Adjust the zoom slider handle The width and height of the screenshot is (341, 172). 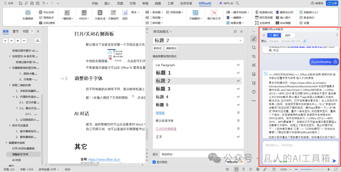coord(312,169)
